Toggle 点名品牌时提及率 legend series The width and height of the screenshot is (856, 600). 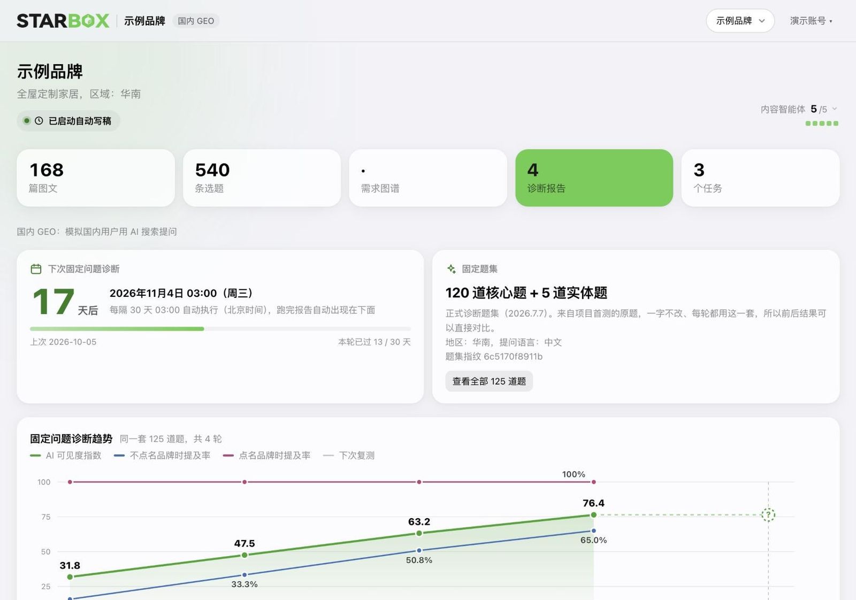[x=267, y=456]
